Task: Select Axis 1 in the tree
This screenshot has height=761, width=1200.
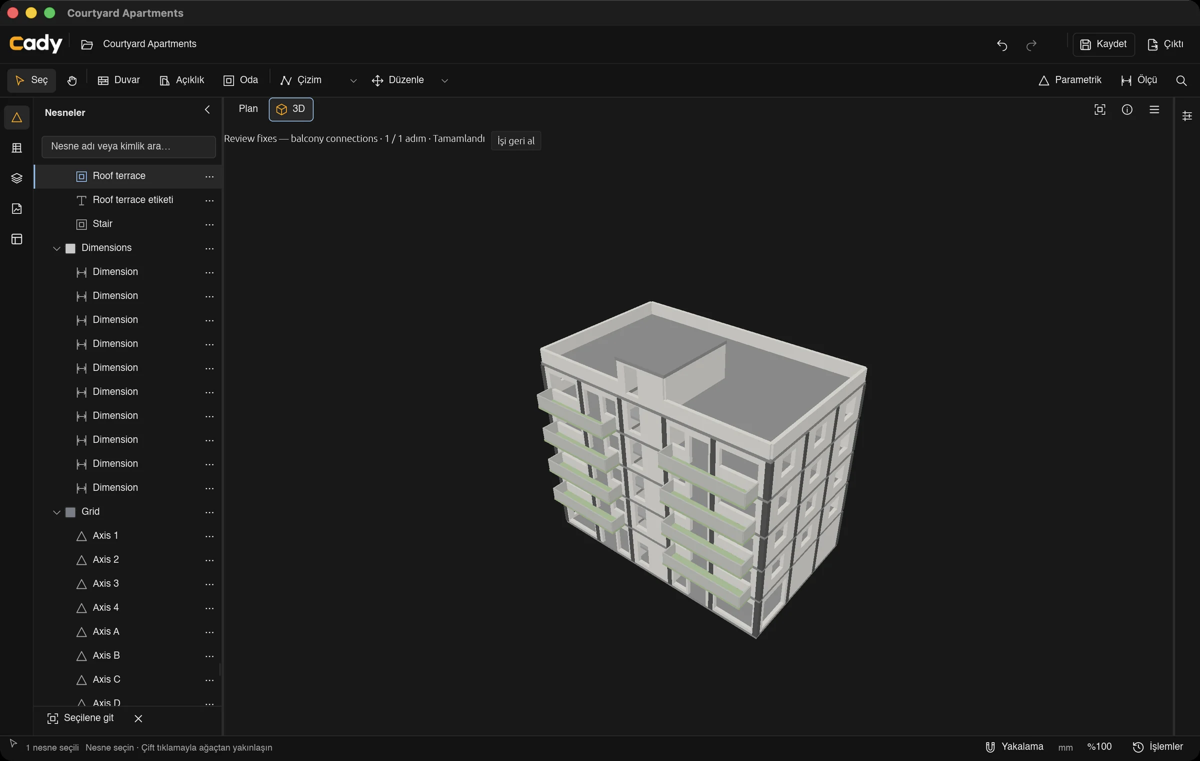Action: point(127,536)
